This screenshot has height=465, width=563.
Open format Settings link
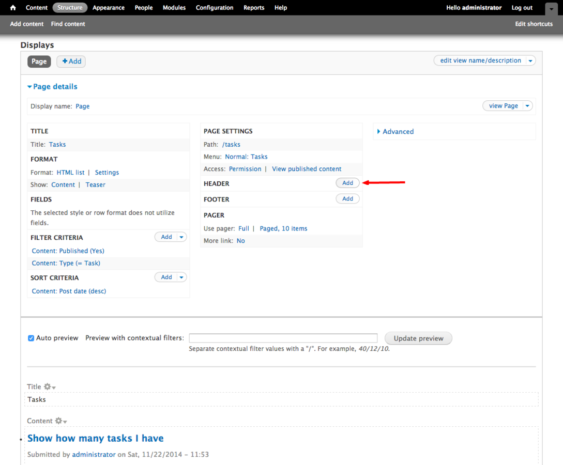click(x=106, y=173)
